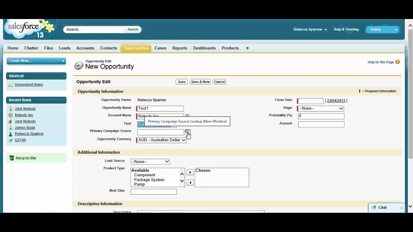Click James Bond contact icon
This screenshot has height=232, width=413.
pyautogui.click(x=11, y=128)
